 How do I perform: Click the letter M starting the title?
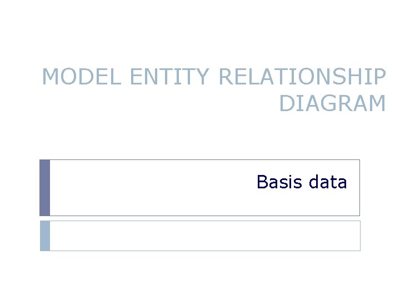[52, 77]
